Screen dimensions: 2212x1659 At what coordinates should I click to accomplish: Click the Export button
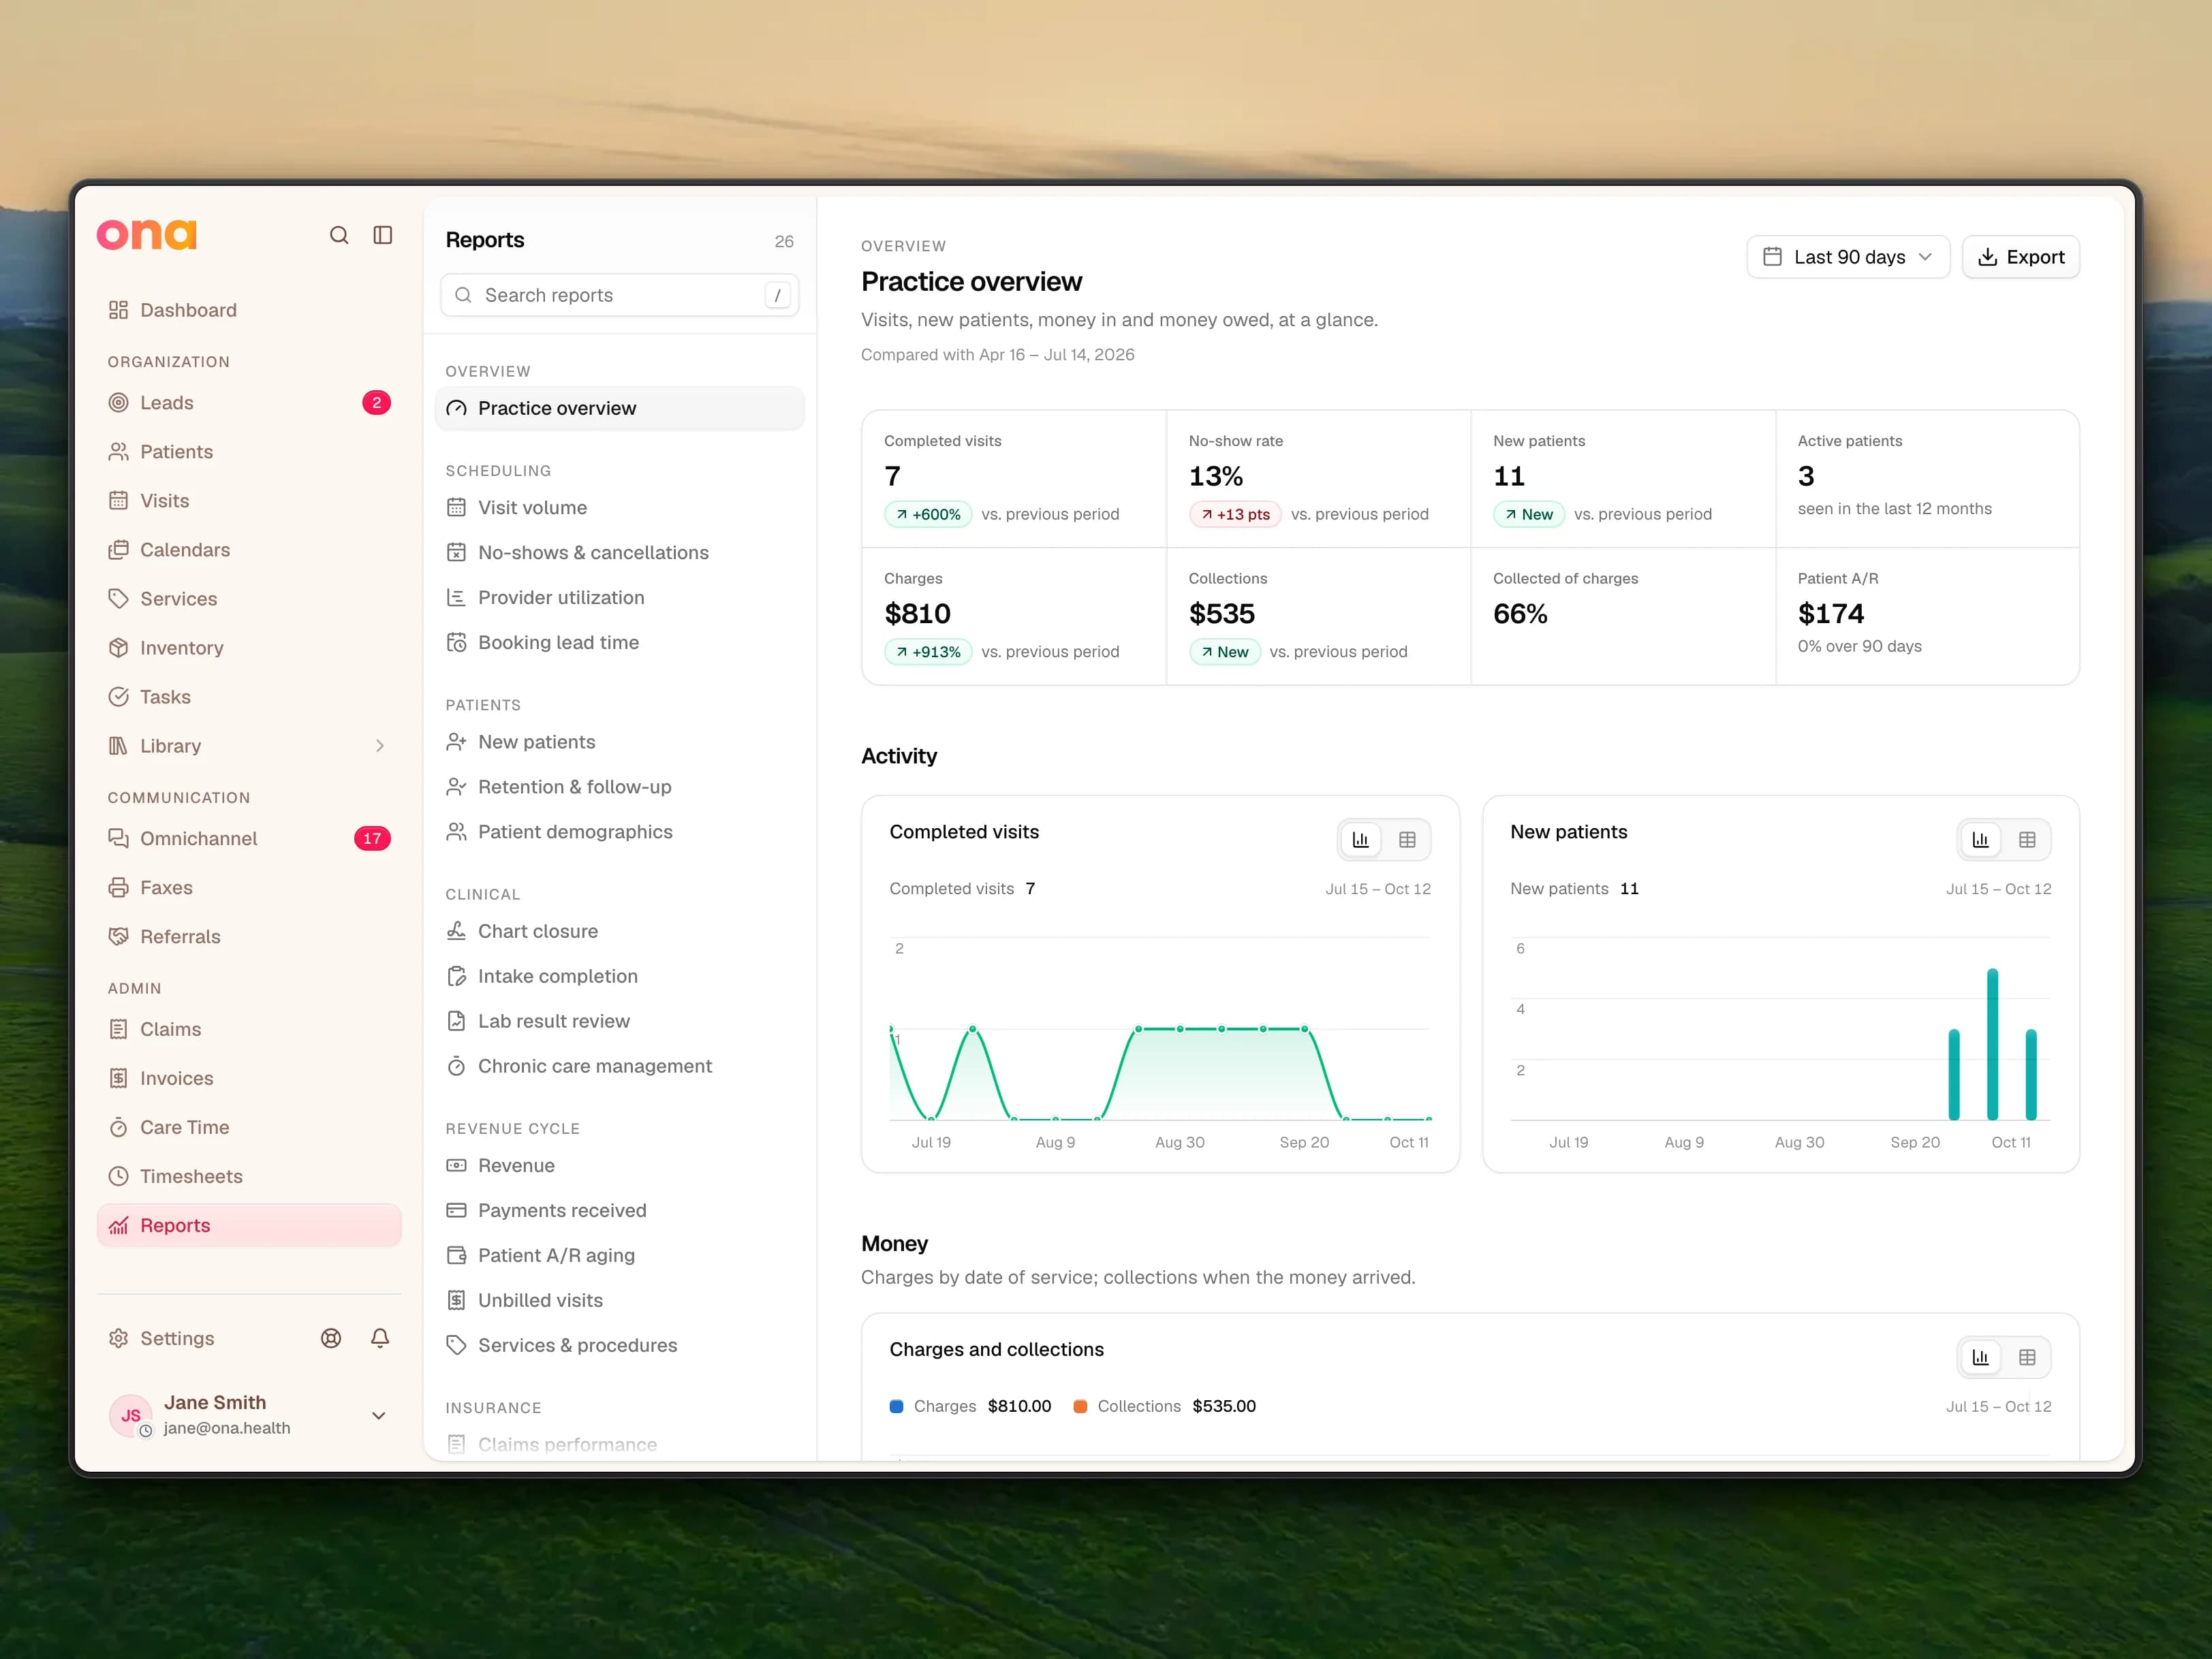[2021, 257]
